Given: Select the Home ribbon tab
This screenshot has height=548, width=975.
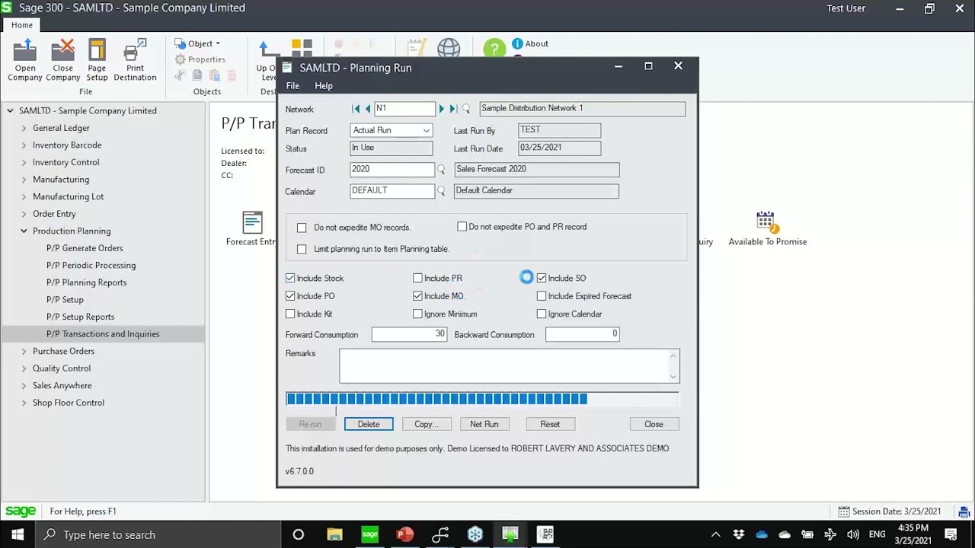Looking at the screenshot, I should (22, 25).
